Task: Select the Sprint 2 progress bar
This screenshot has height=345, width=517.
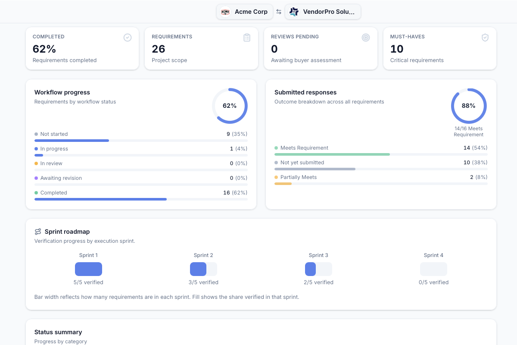Action: pyautogui.click(x=203, y=269)
